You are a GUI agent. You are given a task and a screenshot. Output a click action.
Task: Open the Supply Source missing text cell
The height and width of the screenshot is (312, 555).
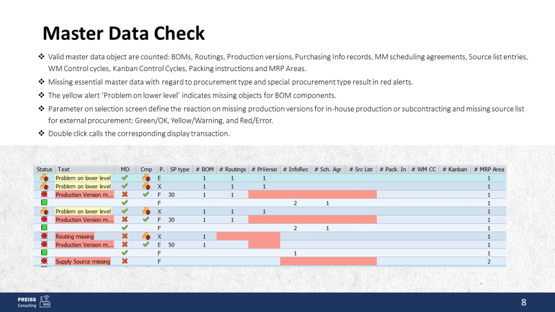pyautogui.click(x=83, y=261)
